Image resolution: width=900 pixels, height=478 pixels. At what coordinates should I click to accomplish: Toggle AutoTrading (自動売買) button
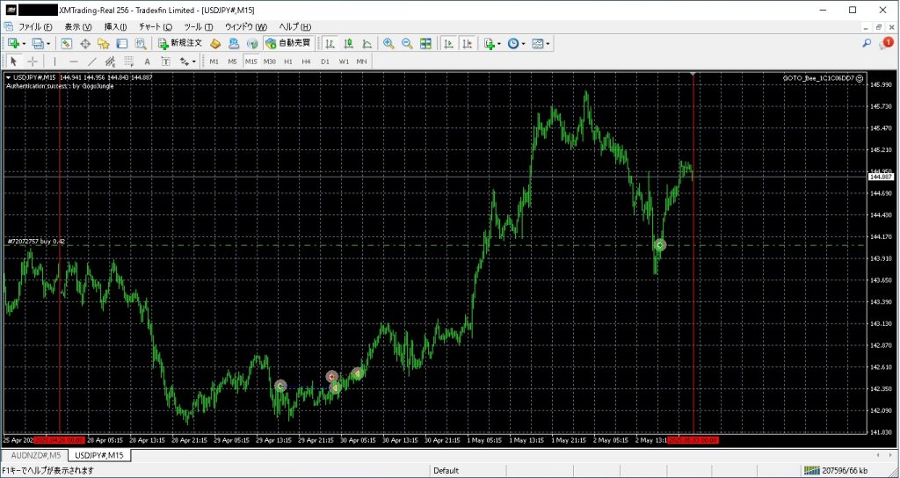coord(288,43)
